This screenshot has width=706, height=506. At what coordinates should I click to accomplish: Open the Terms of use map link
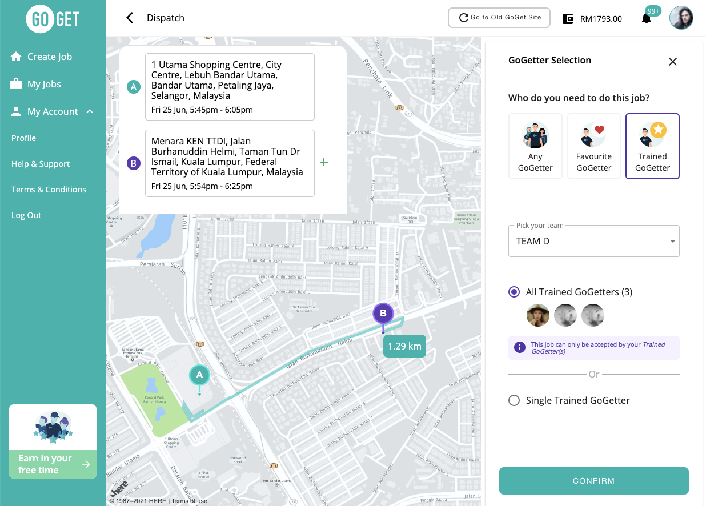click(x=189, y=501)
